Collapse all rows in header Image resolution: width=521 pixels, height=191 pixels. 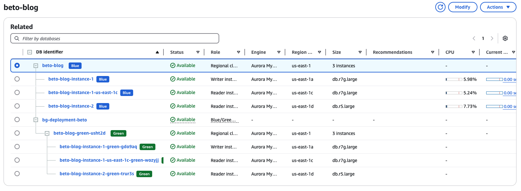(x=30, y=52)
